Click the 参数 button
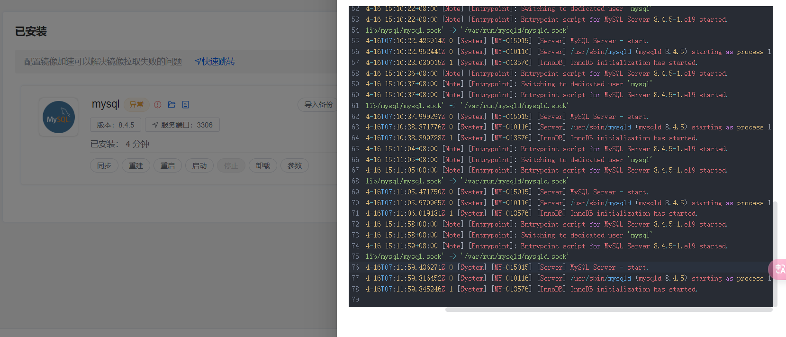The height and width of the screenshot is (337, 786). coord(295,165)
